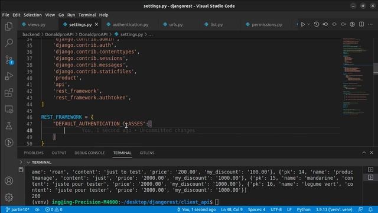Open the File menu
The image size is (378, 213).
point(5,15)
